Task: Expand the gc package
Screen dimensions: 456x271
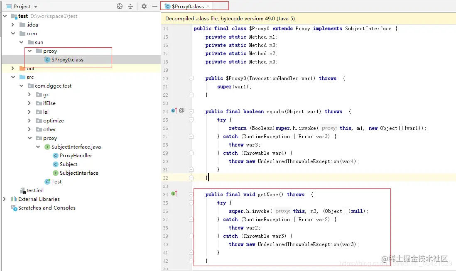Action: click(29, 94)
